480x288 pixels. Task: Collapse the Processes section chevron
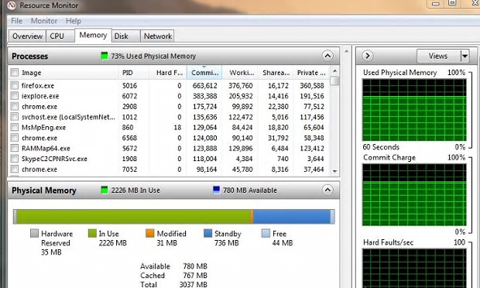327,56
